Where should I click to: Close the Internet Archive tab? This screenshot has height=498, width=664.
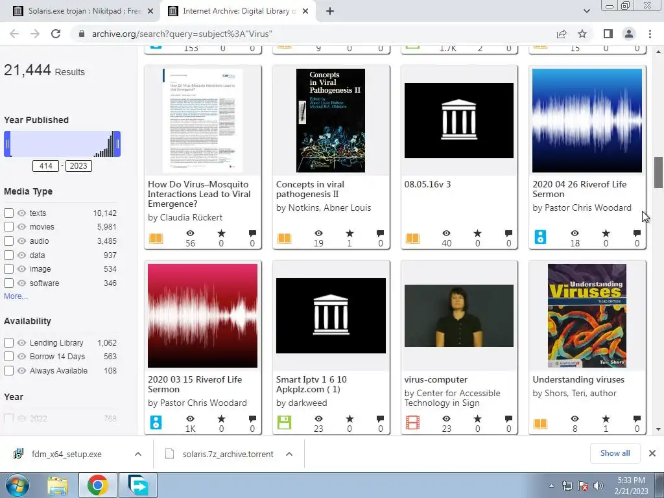click(x=305, y=11)
